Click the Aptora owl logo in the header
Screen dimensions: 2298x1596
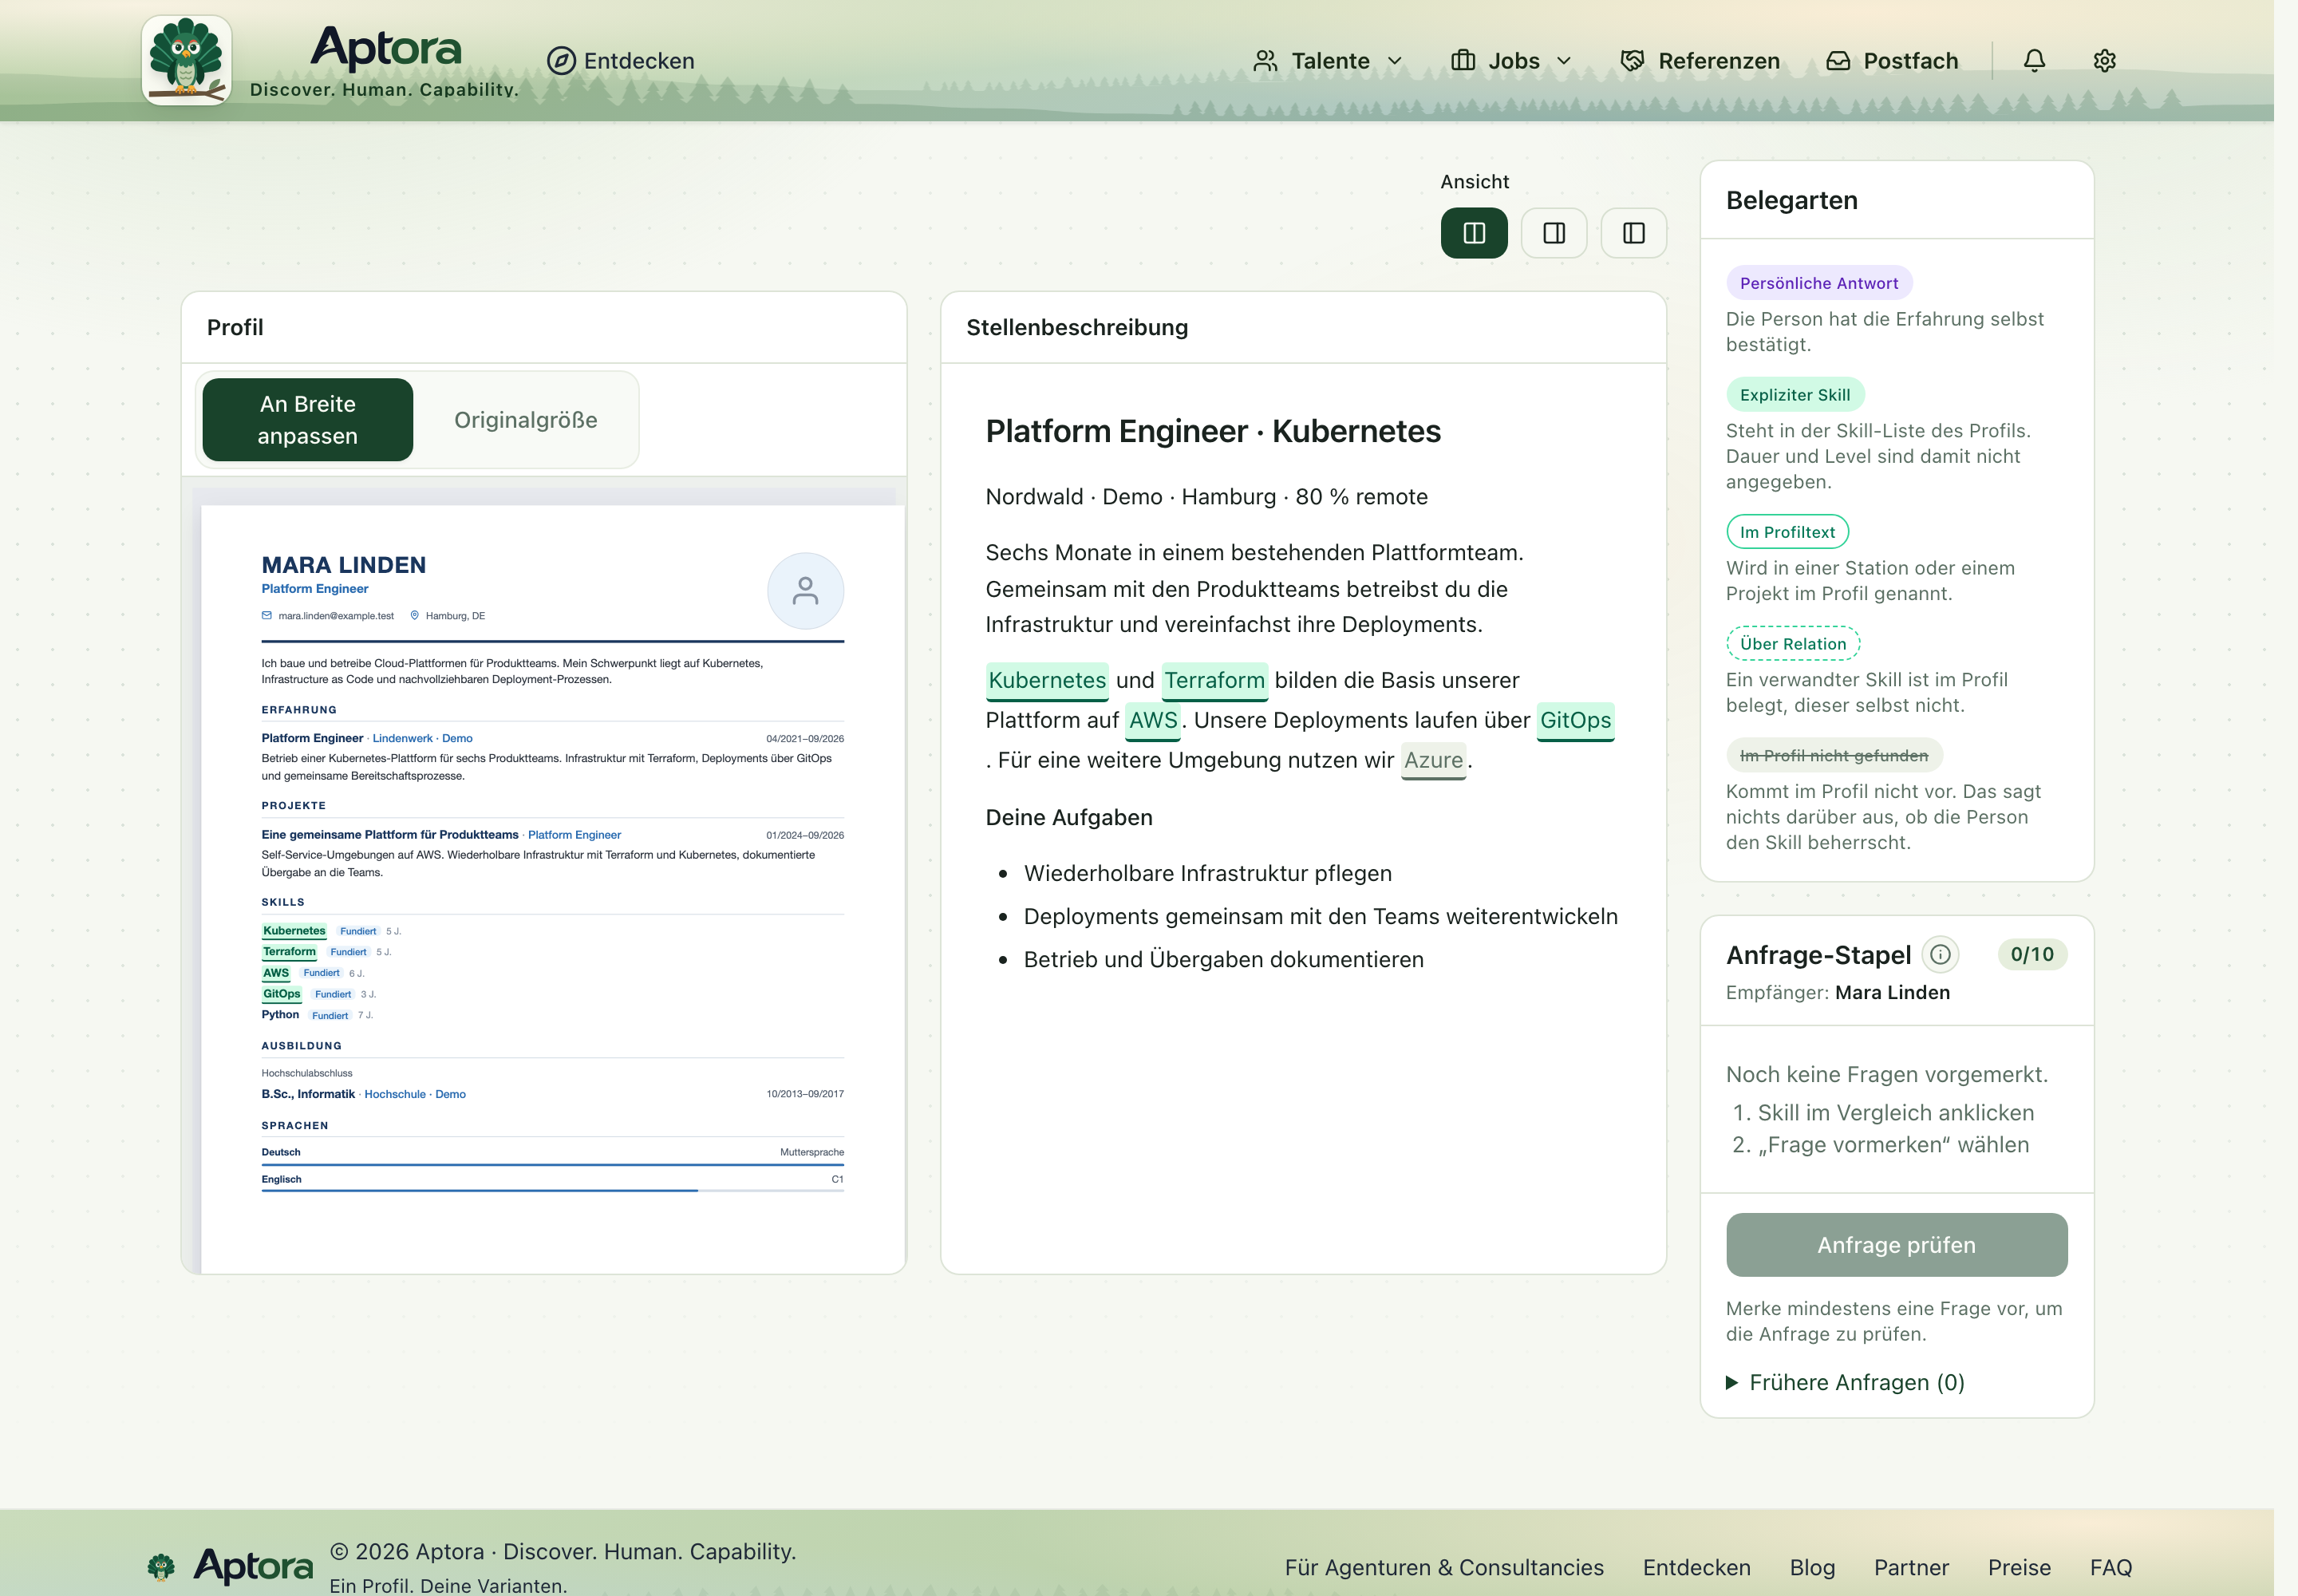[x=186, y=60]
